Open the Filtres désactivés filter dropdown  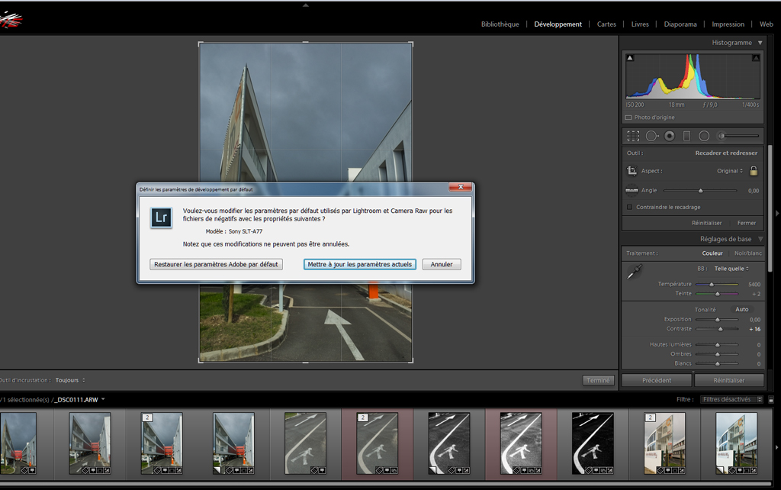(x=731, y=399)
